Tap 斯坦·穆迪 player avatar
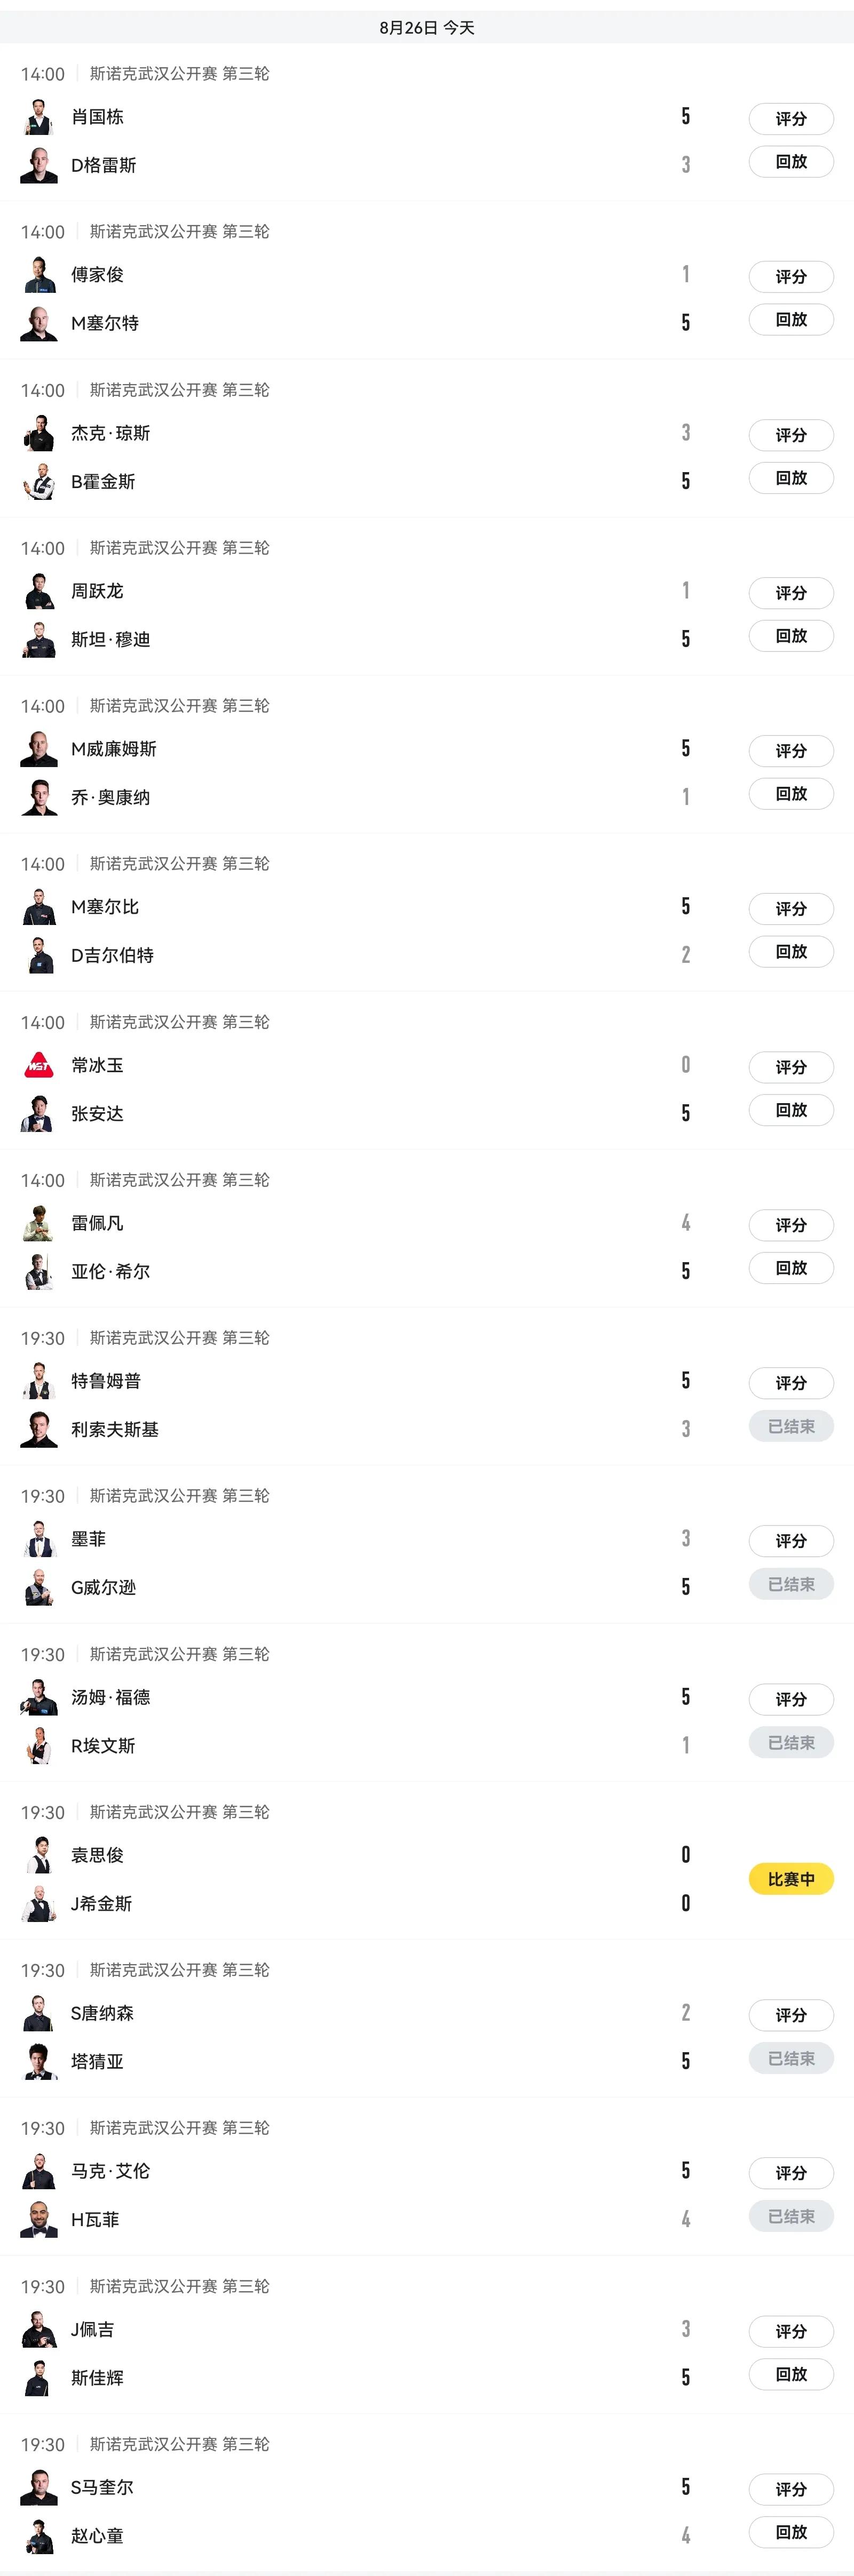The image size is (854, 2576). [39, 639]
